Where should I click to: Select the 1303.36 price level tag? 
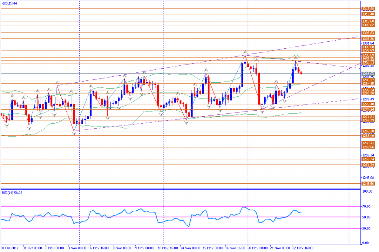coord(368,38)
